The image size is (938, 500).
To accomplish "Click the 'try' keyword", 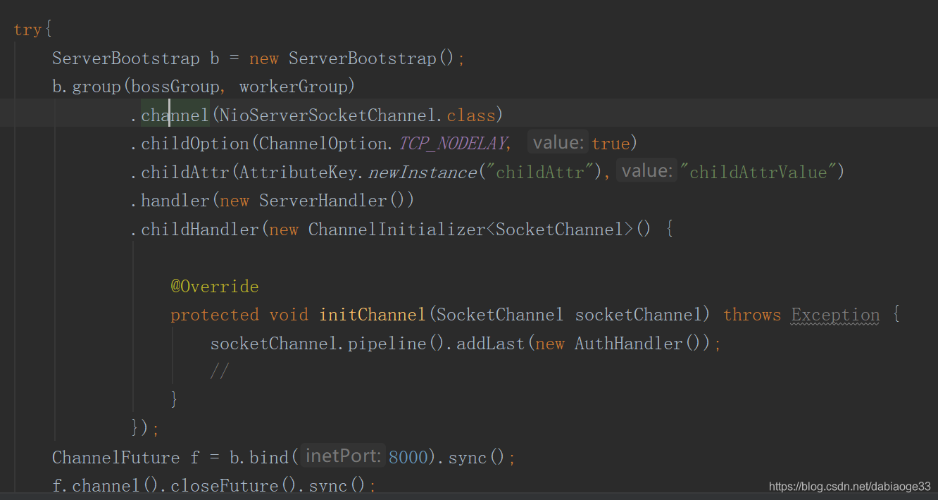I will pos(27,30).
